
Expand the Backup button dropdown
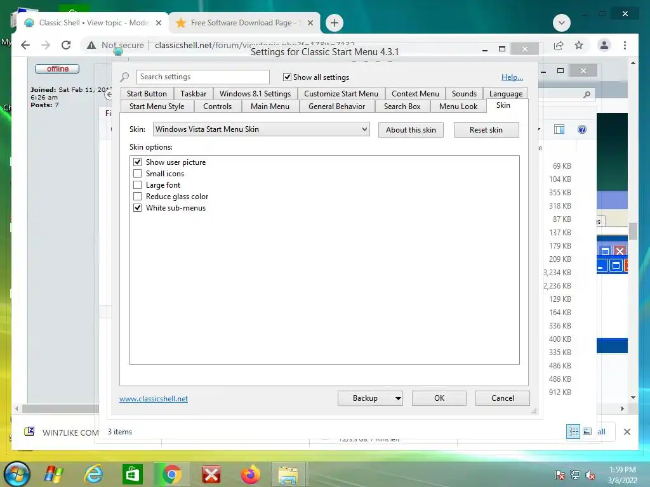[397, 398]
